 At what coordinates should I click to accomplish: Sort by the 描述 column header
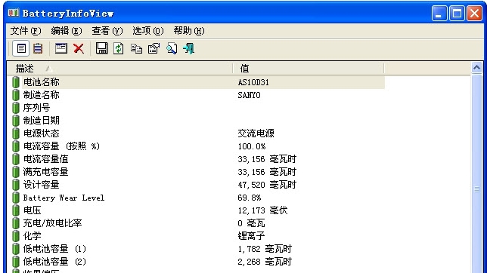119,68
